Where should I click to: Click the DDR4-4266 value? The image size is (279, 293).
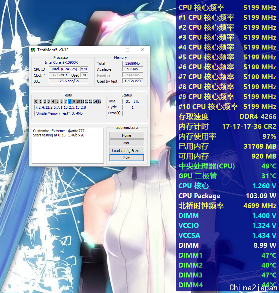tap(258, 116)
